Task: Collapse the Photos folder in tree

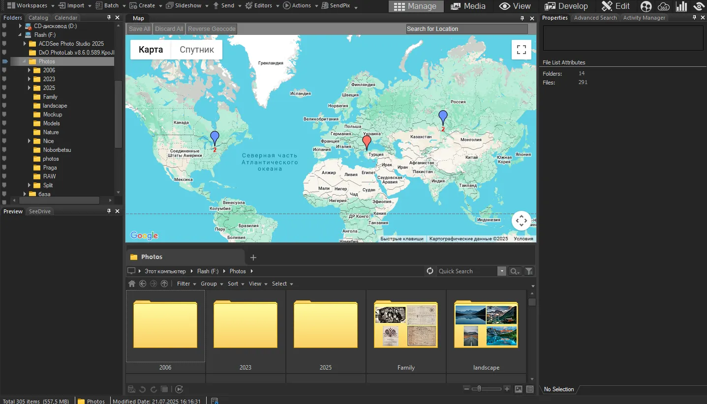Action: 25,61
